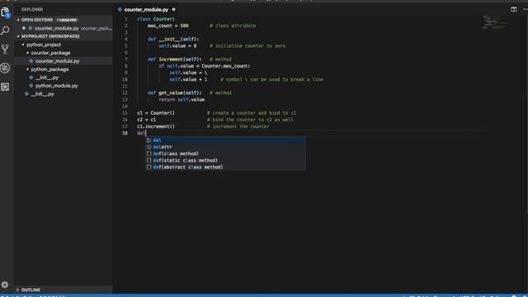Click the minimap code overview
This screenshot has width=528, height=297.
pyautogui.click(x=494, y=22)
